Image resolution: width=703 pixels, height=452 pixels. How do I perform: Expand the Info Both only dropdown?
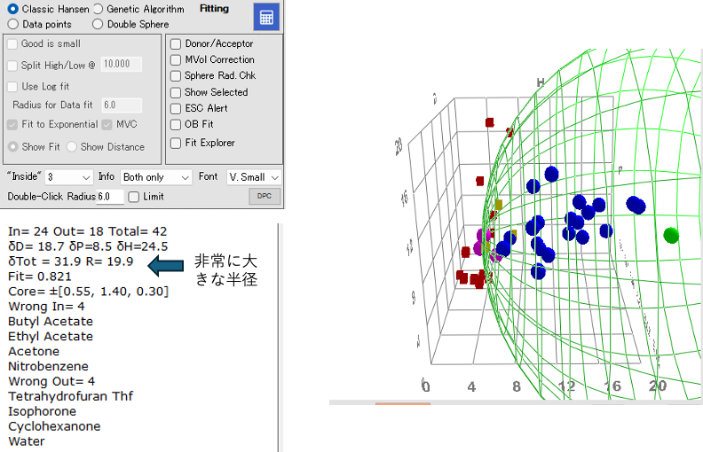(x=156, y=177)
